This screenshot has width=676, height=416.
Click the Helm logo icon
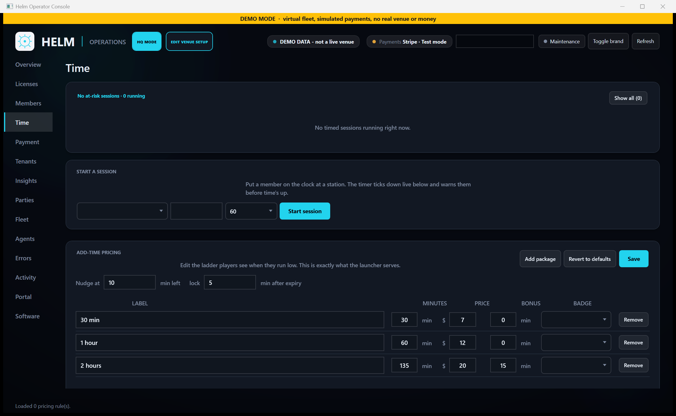25,41
